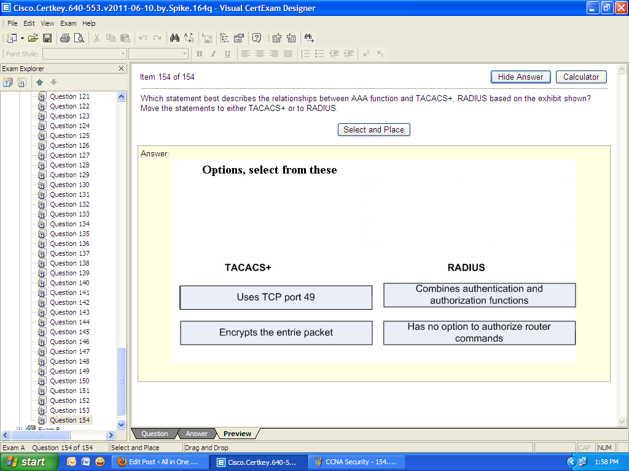629x471 pixels.
Task: Toggle justify alignment
Action: pyautogui.click(x=288, y=54)
